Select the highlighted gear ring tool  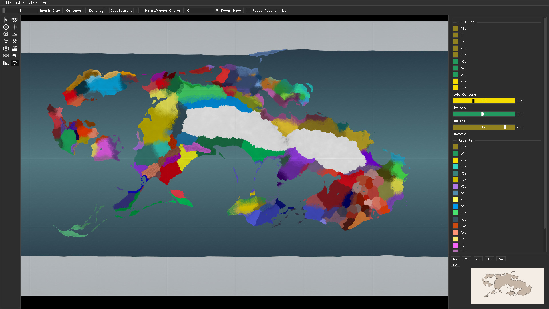tap(15, 63)
